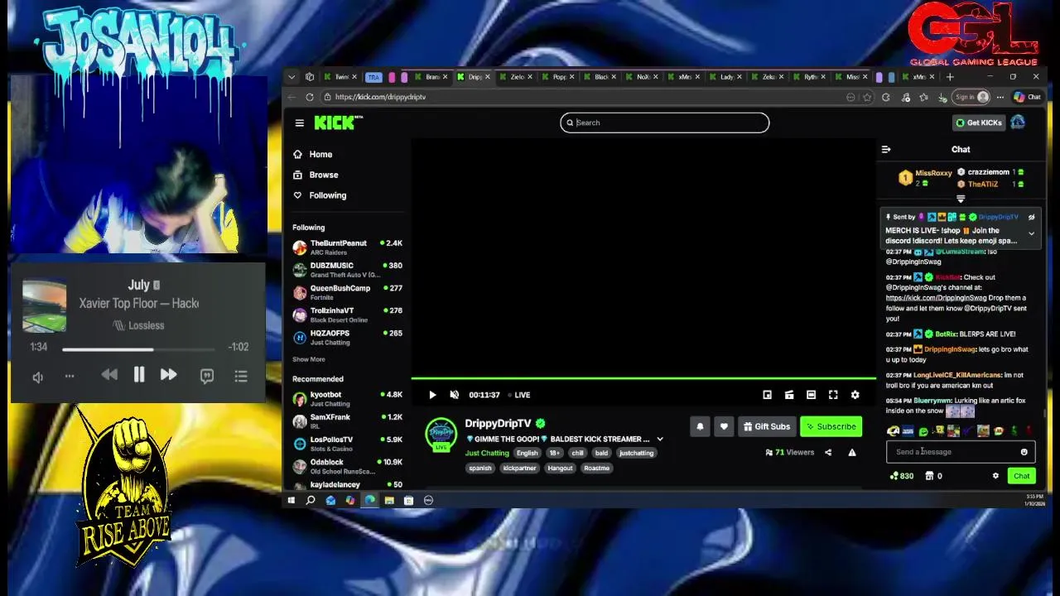
Task: Report the stream via warning icon
Action: click(851, 452)
